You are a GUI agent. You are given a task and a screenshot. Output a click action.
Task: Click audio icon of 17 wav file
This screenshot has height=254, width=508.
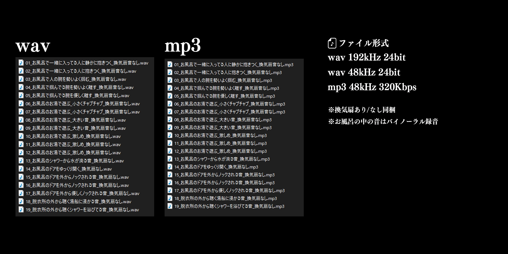[x=21, y=193]
